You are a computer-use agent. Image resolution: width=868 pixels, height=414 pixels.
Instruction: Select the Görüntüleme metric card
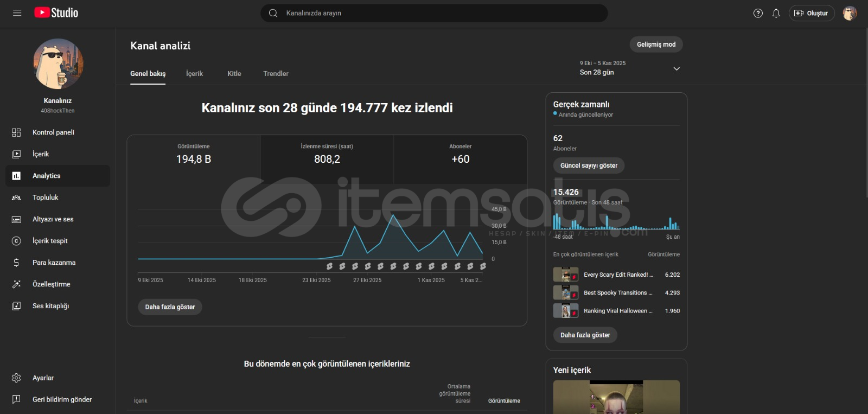[x=194, y=160]
